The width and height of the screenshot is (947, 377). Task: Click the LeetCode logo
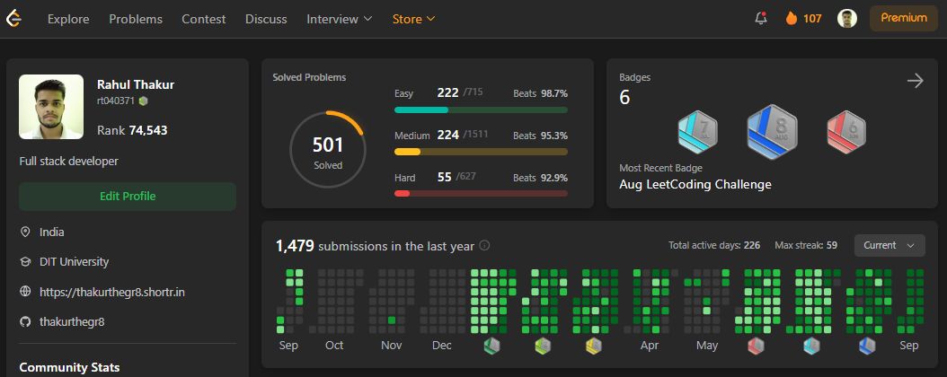13,19
